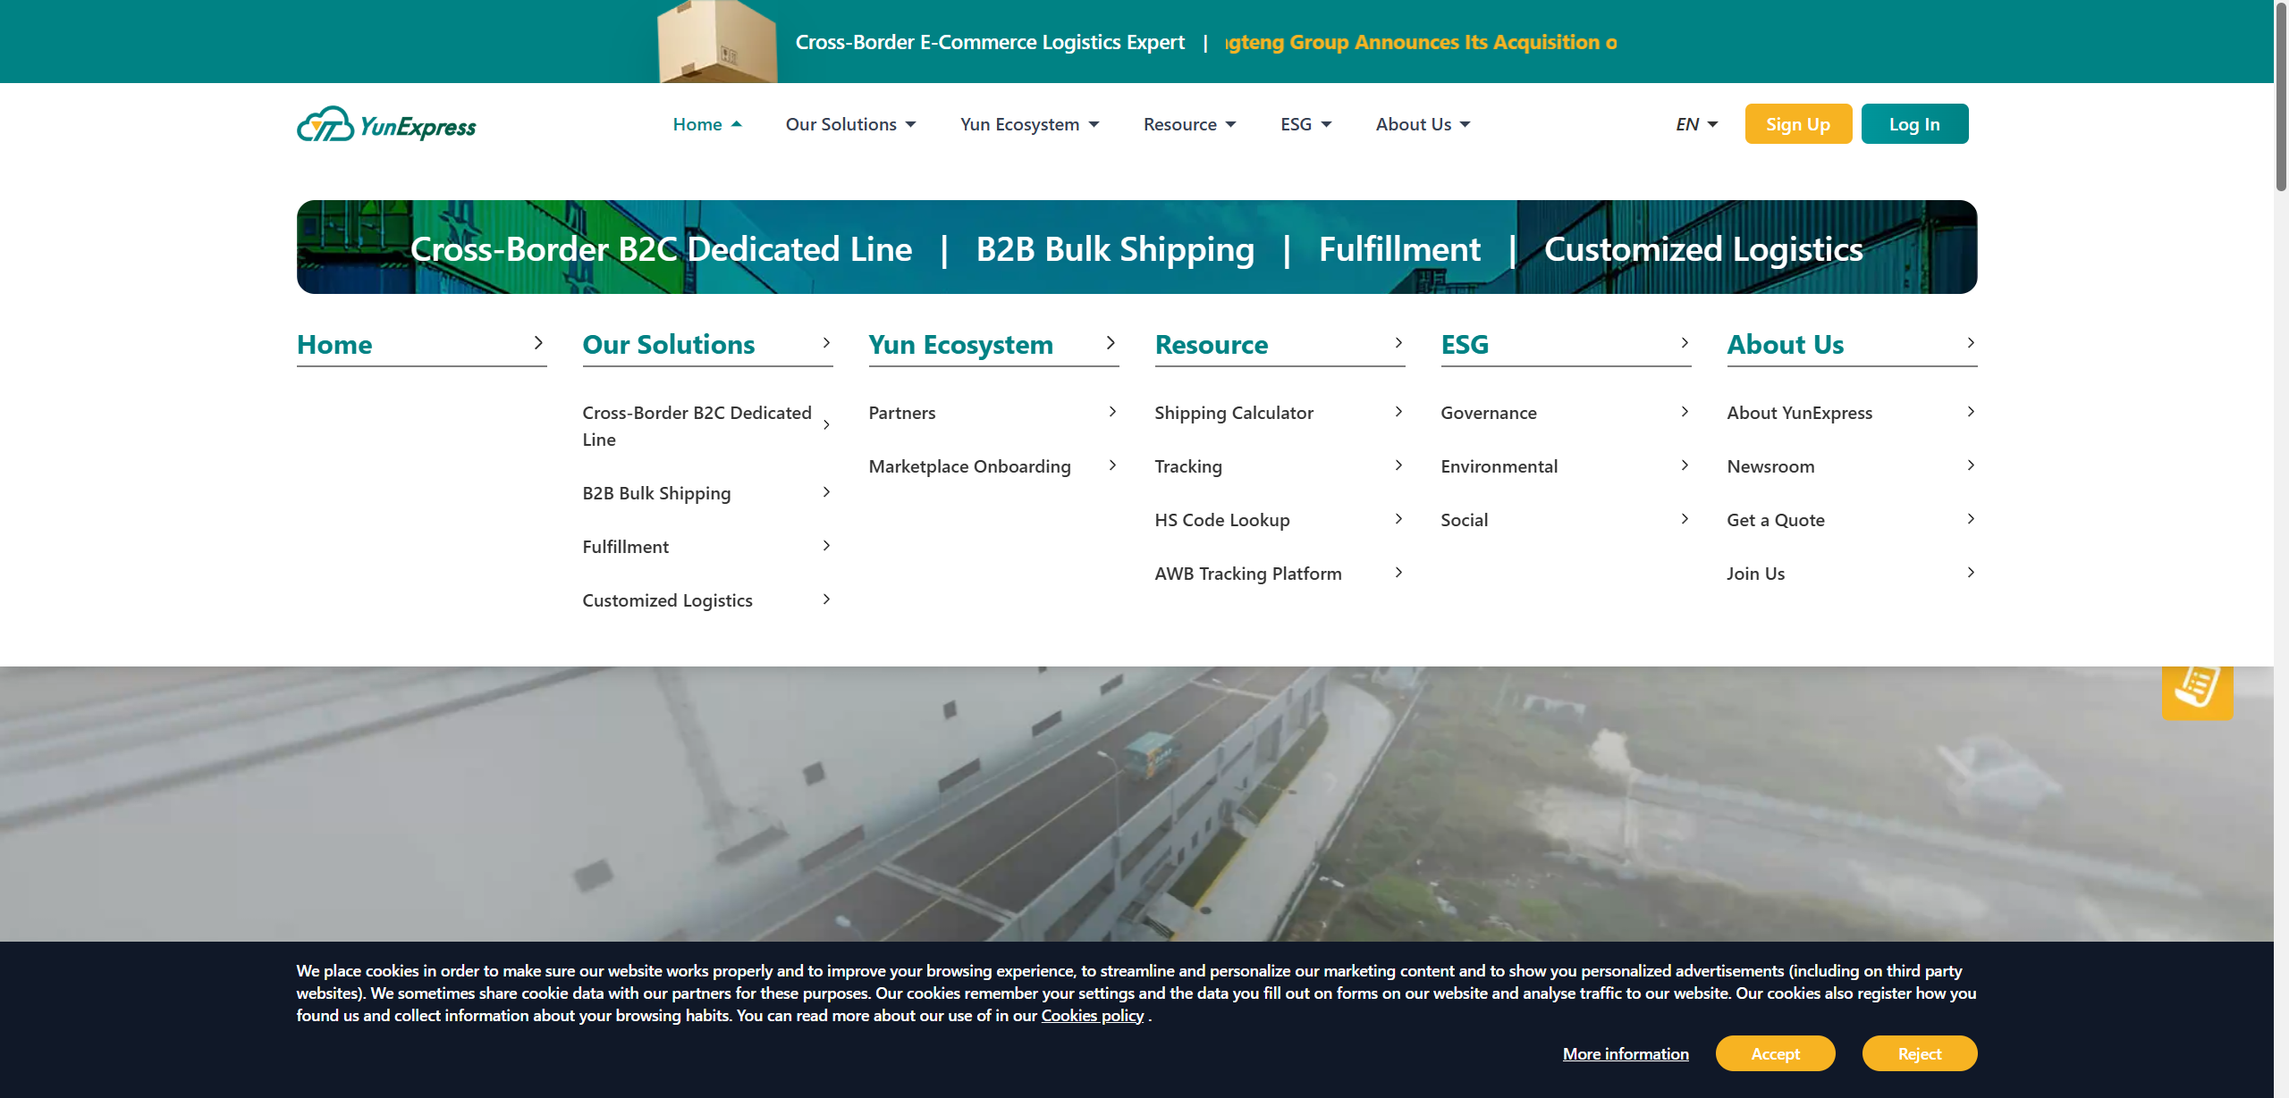Click the arrow icon beside Resource heading
Image resolution: width=2289 pixels, height=1098 pixels.
point(1398,343)
